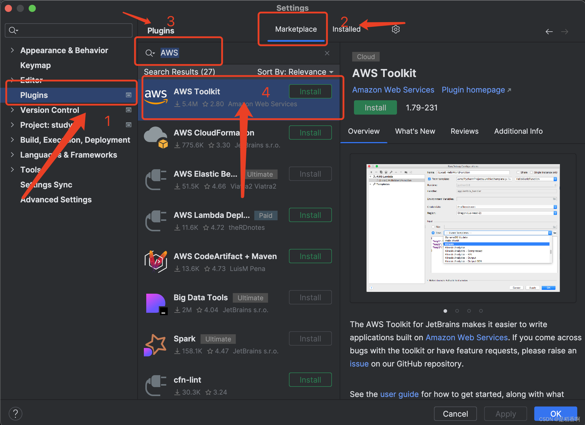This screenshot has width=585, height=425.
Task: Select Settings Sync entry
Action: tap(46, 184)
